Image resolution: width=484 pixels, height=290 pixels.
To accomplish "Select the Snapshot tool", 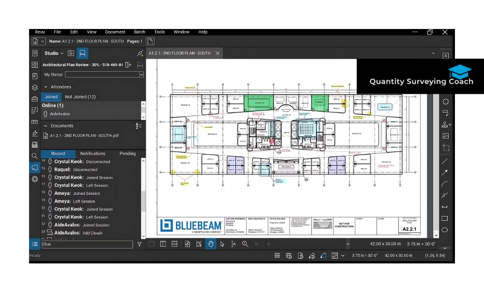I will [x=445, y=147].
